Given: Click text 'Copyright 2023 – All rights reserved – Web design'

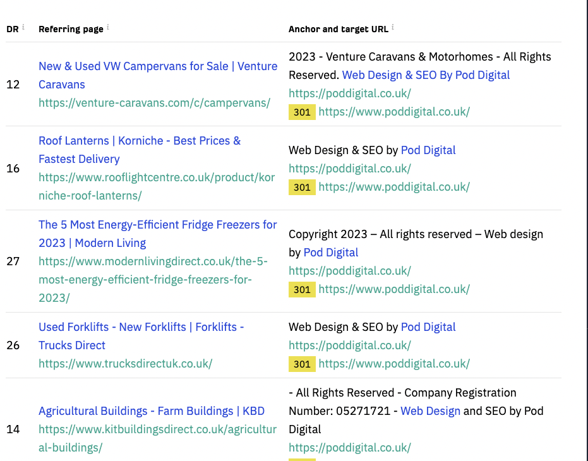Looking at the screenshot, I should click(416, 234).
